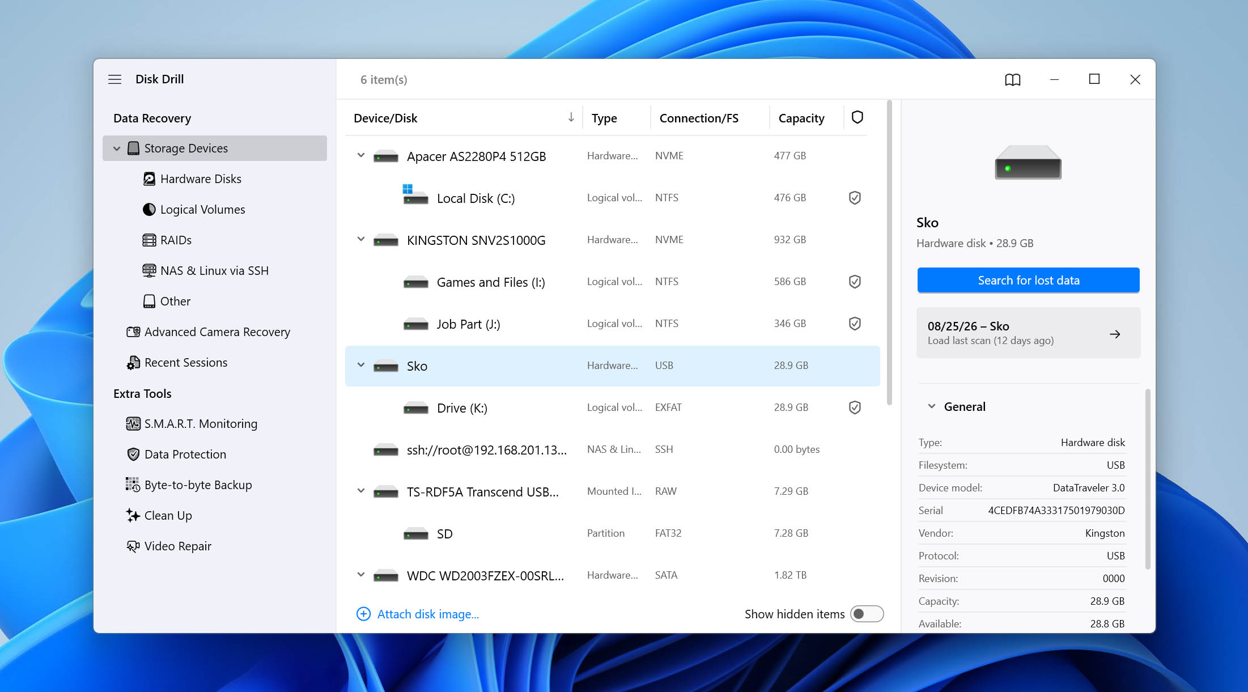Collapse the Apacer AS2280P4 512GB disk
Screen dimensions: 1248x692
(x=361, y=155)
